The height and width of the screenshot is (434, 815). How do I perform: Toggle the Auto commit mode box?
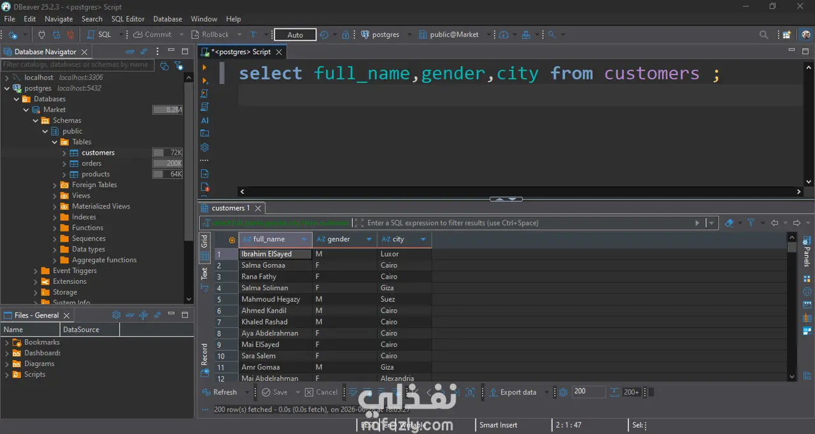click(295, 35)
